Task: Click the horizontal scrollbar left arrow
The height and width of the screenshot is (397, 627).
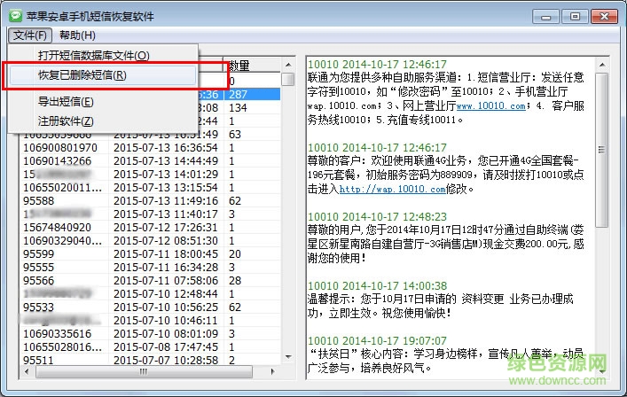Action: pyautogui.click(x=27, y=372)
